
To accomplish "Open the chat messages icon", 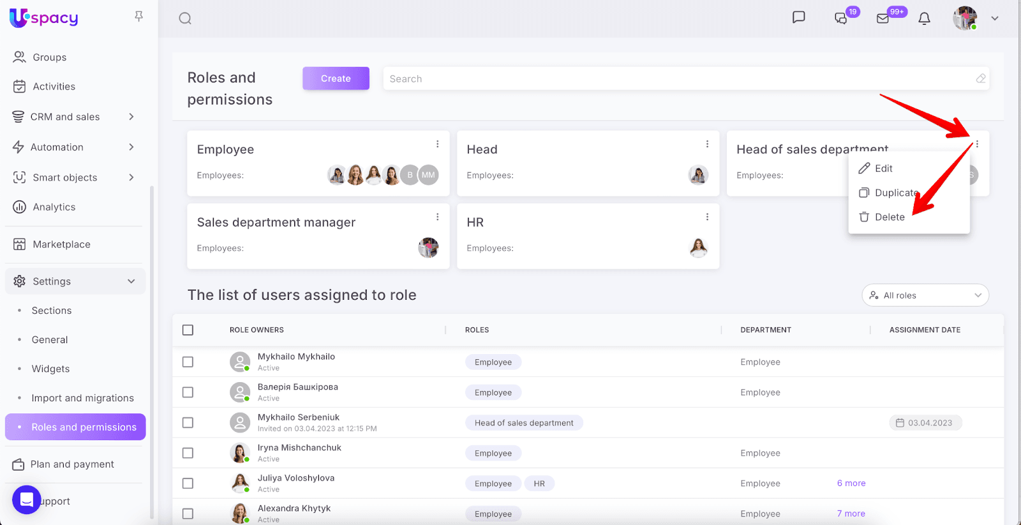I will [x=798, y=18].
